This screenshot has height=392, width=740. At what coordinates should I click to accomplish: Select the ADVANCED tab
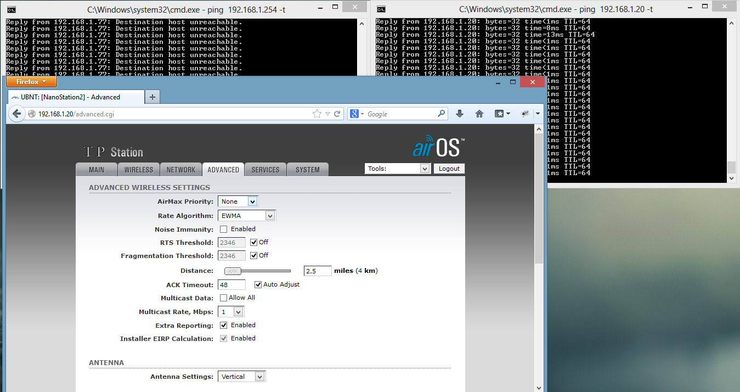[223, 170]
